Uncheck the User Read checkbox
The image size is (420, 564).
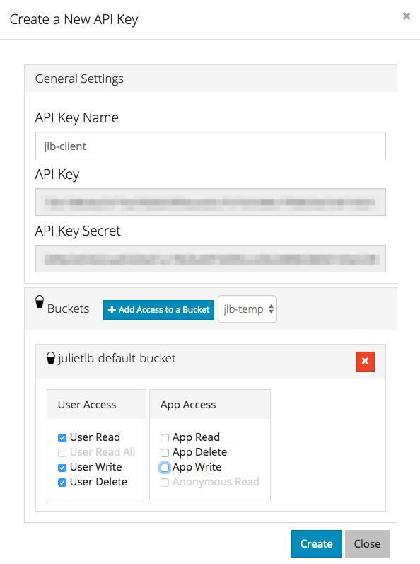[x=62, y=438]
